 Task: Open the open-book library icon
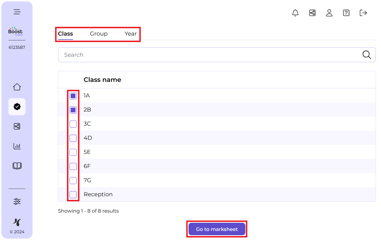pyautogui.click(x=17, y=166)
